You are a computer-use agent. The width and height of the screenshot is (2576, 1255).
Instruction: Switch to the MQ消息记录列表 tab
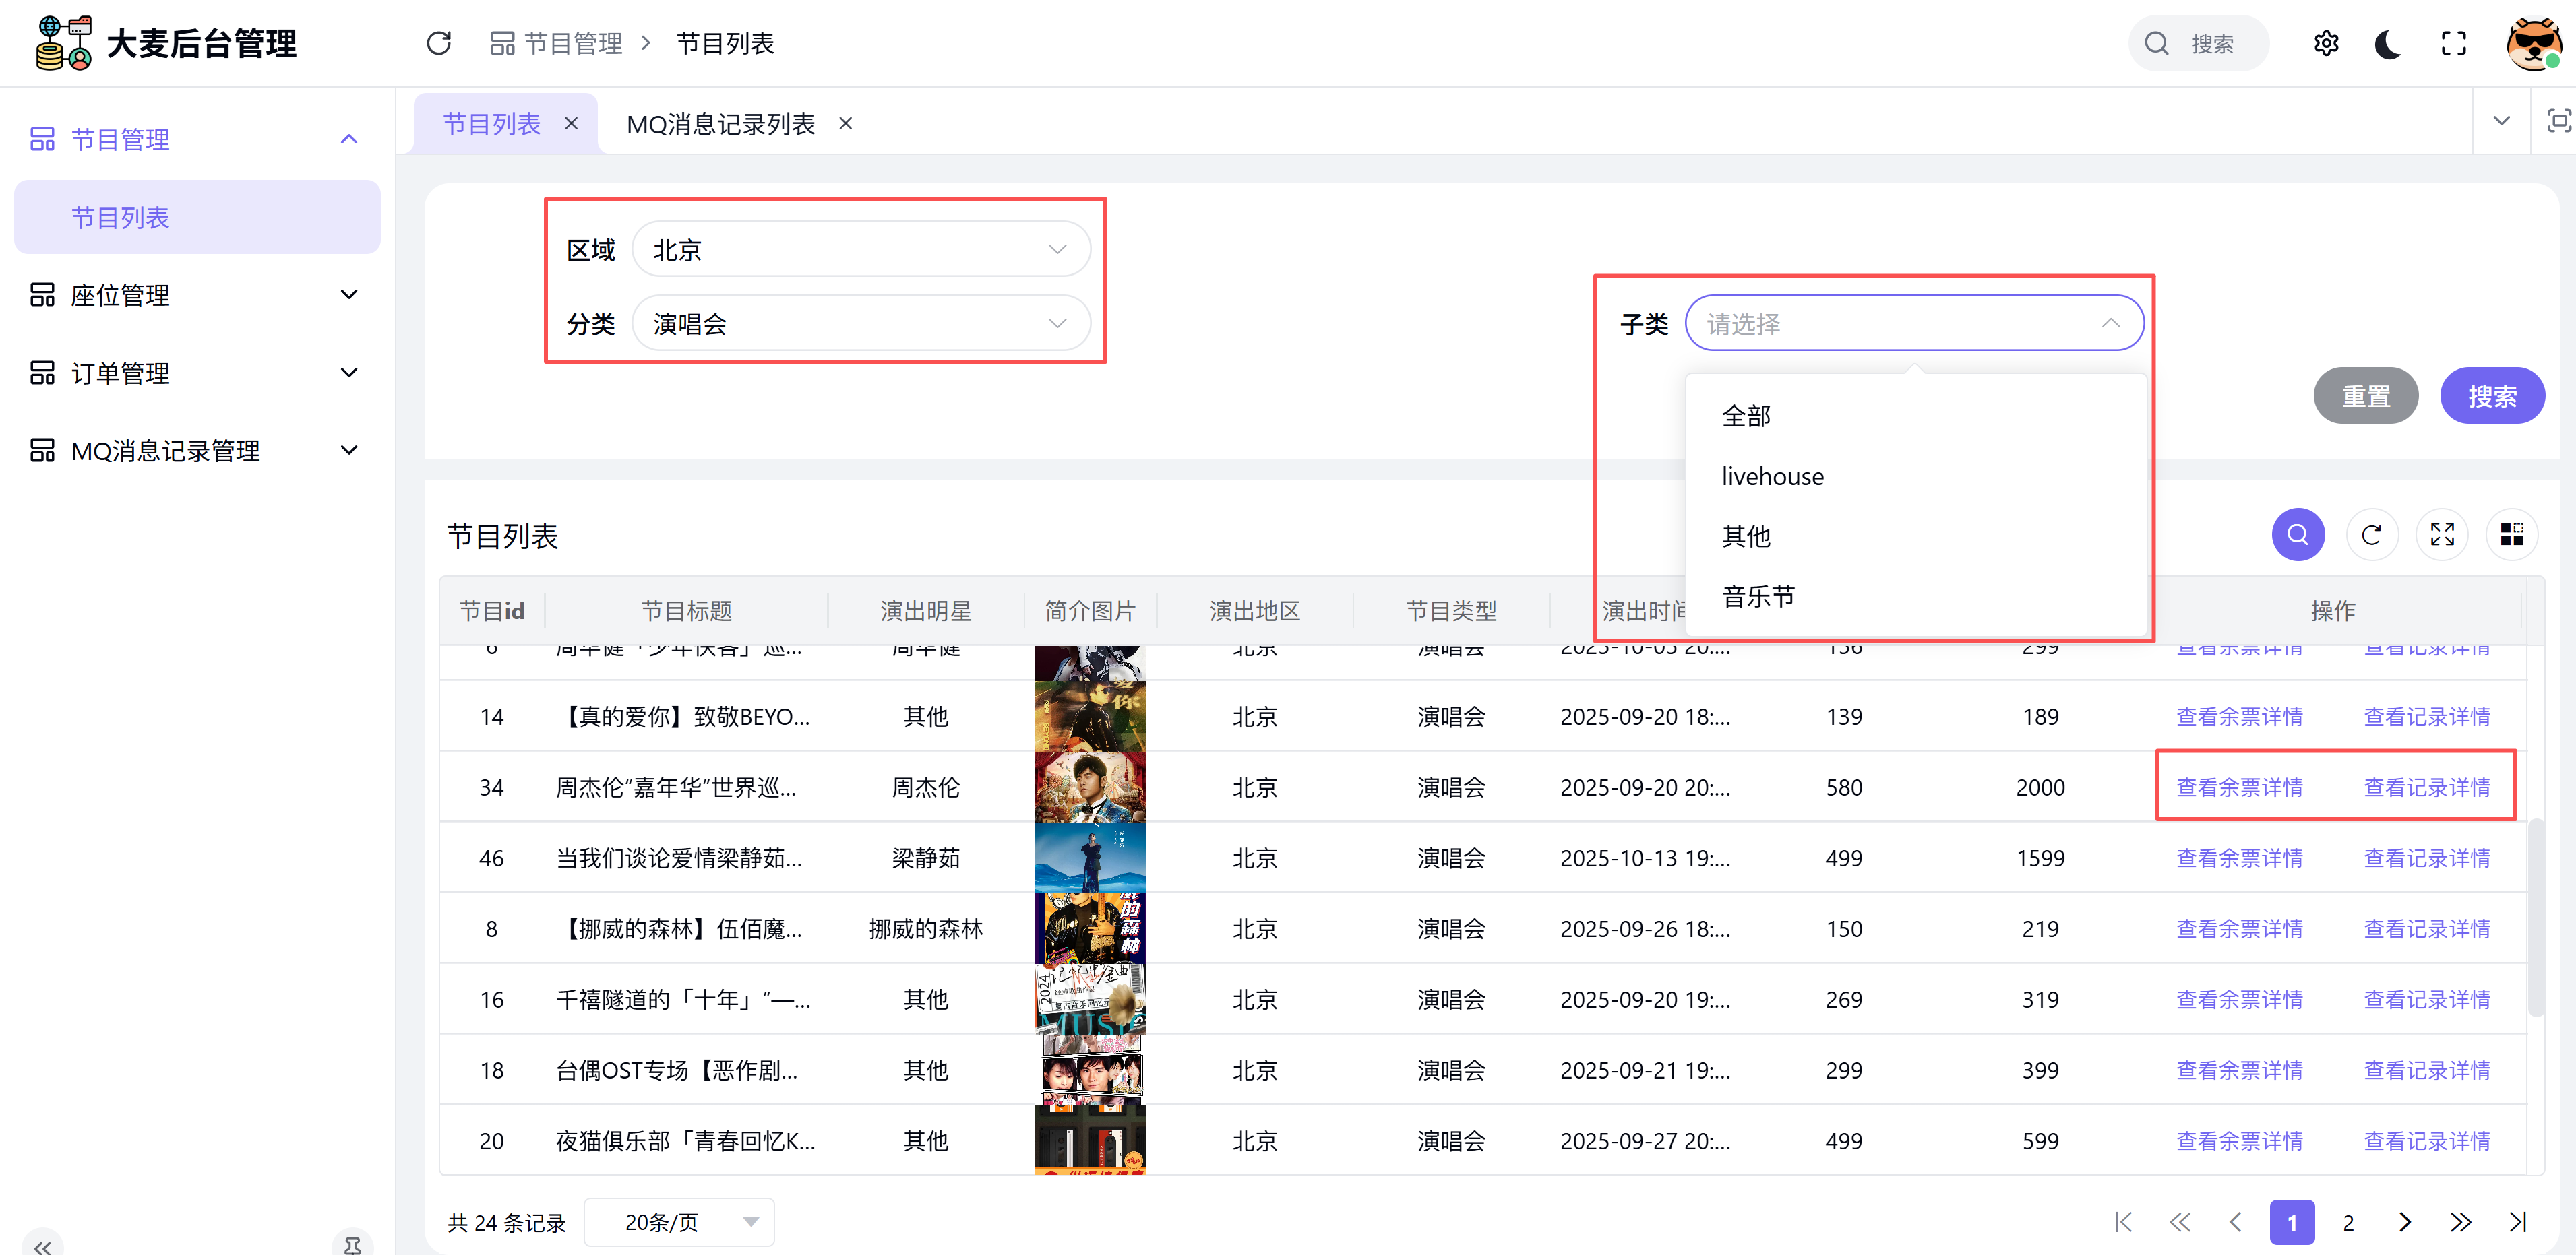pyautogui.click(x=720, y=124)
